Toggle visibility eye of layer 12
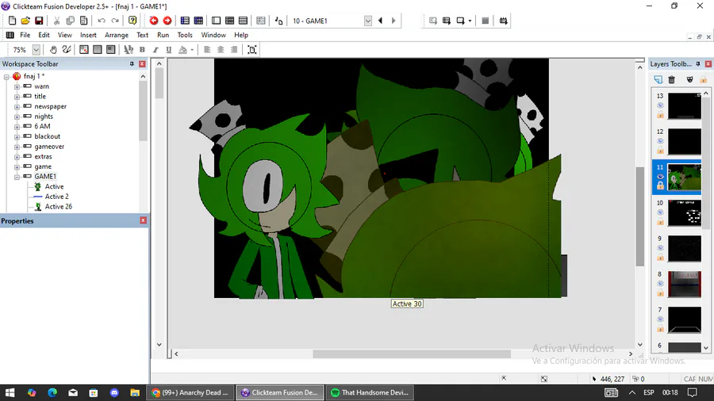The image size is (714, 401). point(660,141)
